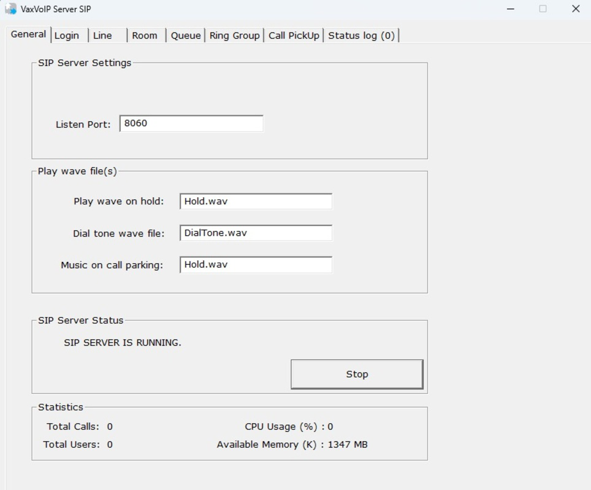Screen dimensions: 591x490
Task: View the Status log tab
Action: pos(362,36)
